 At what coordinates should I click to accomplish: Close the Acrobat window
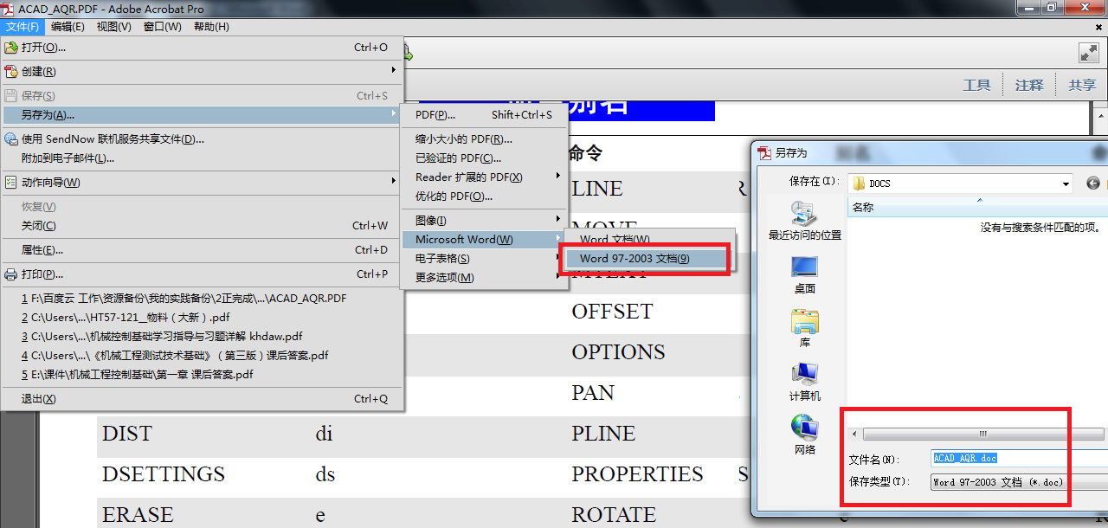tap(1085, 7)
